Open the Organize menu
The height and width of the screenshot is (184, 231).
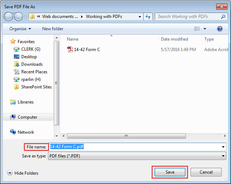[x=20, y=29]
